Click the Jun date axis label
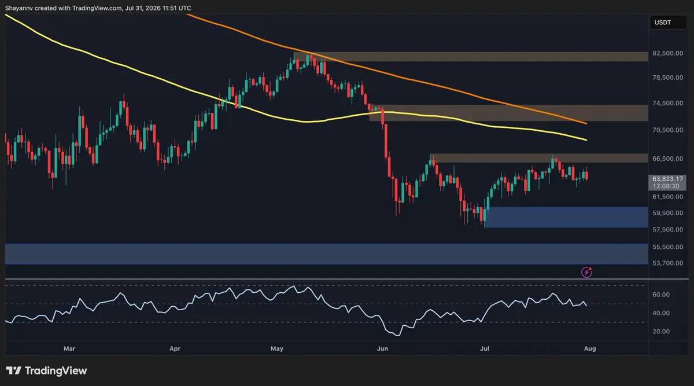Viewport: 694px width, 386px height. pyautogui.click(x=382, y=348)
